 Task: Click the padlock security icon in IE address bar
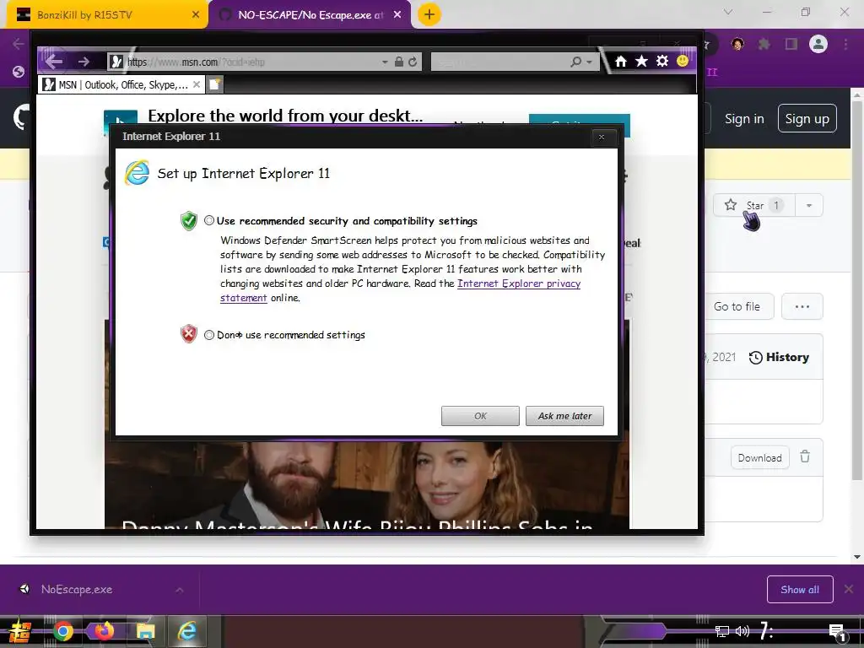pyautogui.click(x=399, y=62)
